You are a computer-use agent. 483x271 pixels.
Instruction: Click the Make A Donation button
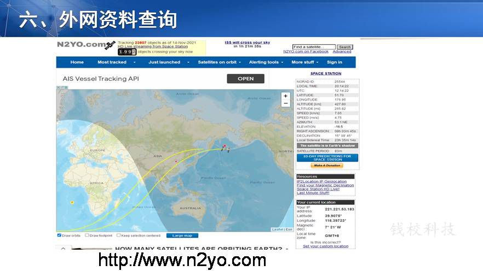coord(327,166)
